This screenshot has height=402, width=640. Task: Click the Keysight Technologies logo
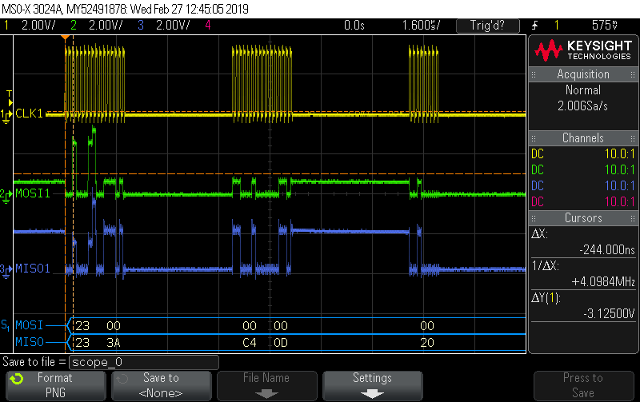[583, 50]
